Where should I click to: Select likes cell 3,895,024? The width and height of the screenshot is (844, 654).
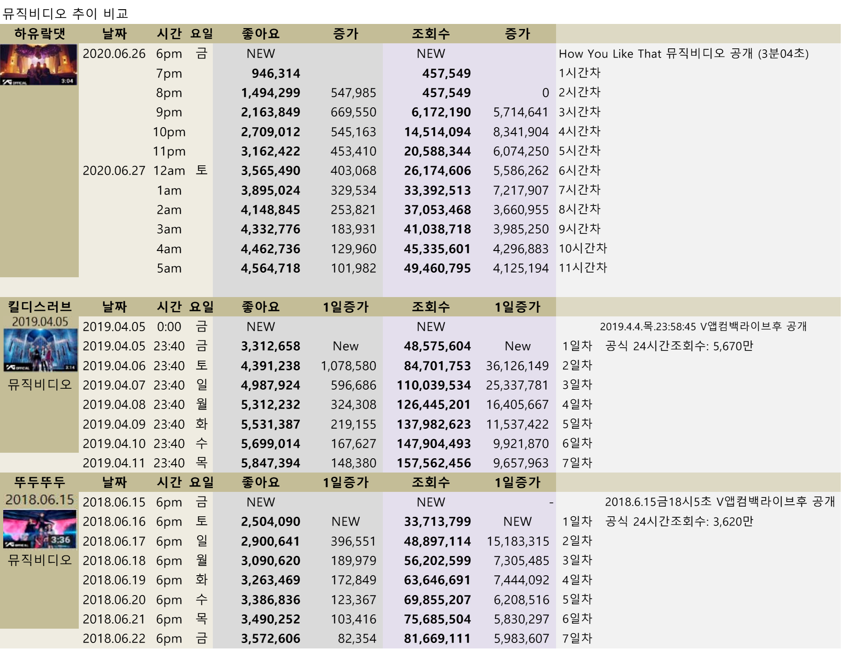pos(270,190)
